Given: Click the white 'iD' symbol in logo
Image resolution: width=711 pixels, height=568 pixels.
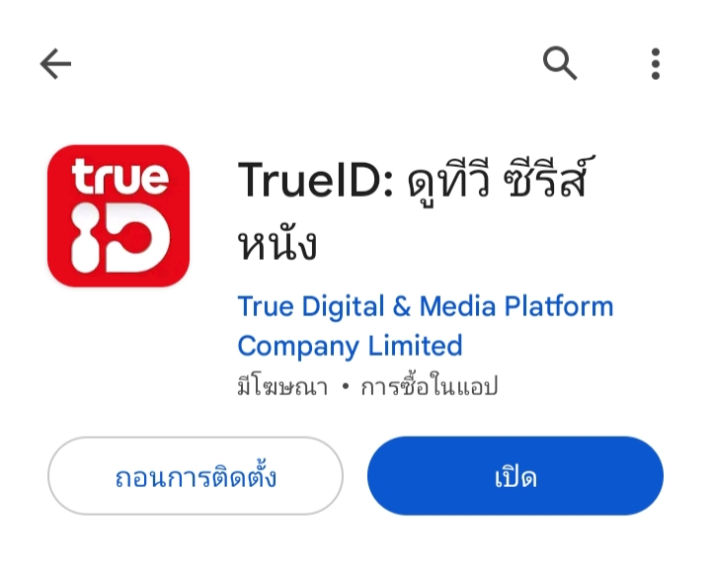Looking at the screenshot, I should (120, 237).
